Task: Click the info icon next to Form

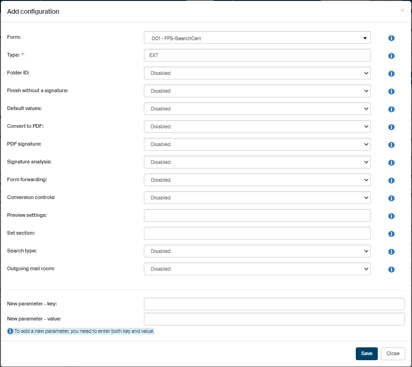Action: pos(391,38)
